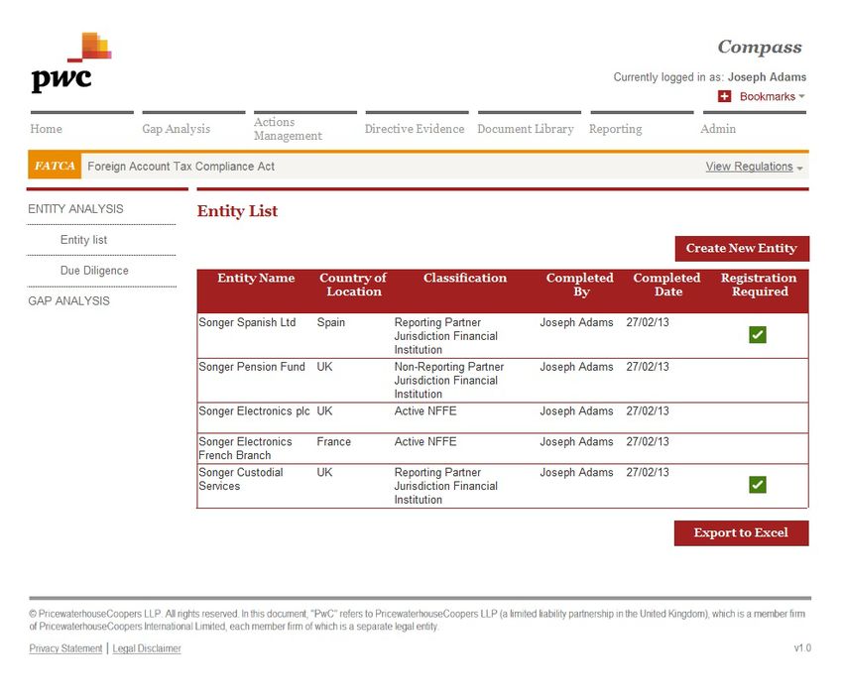Click Completed Date column header
Viewport: 843px width, 696px height.
coord(667,285)
